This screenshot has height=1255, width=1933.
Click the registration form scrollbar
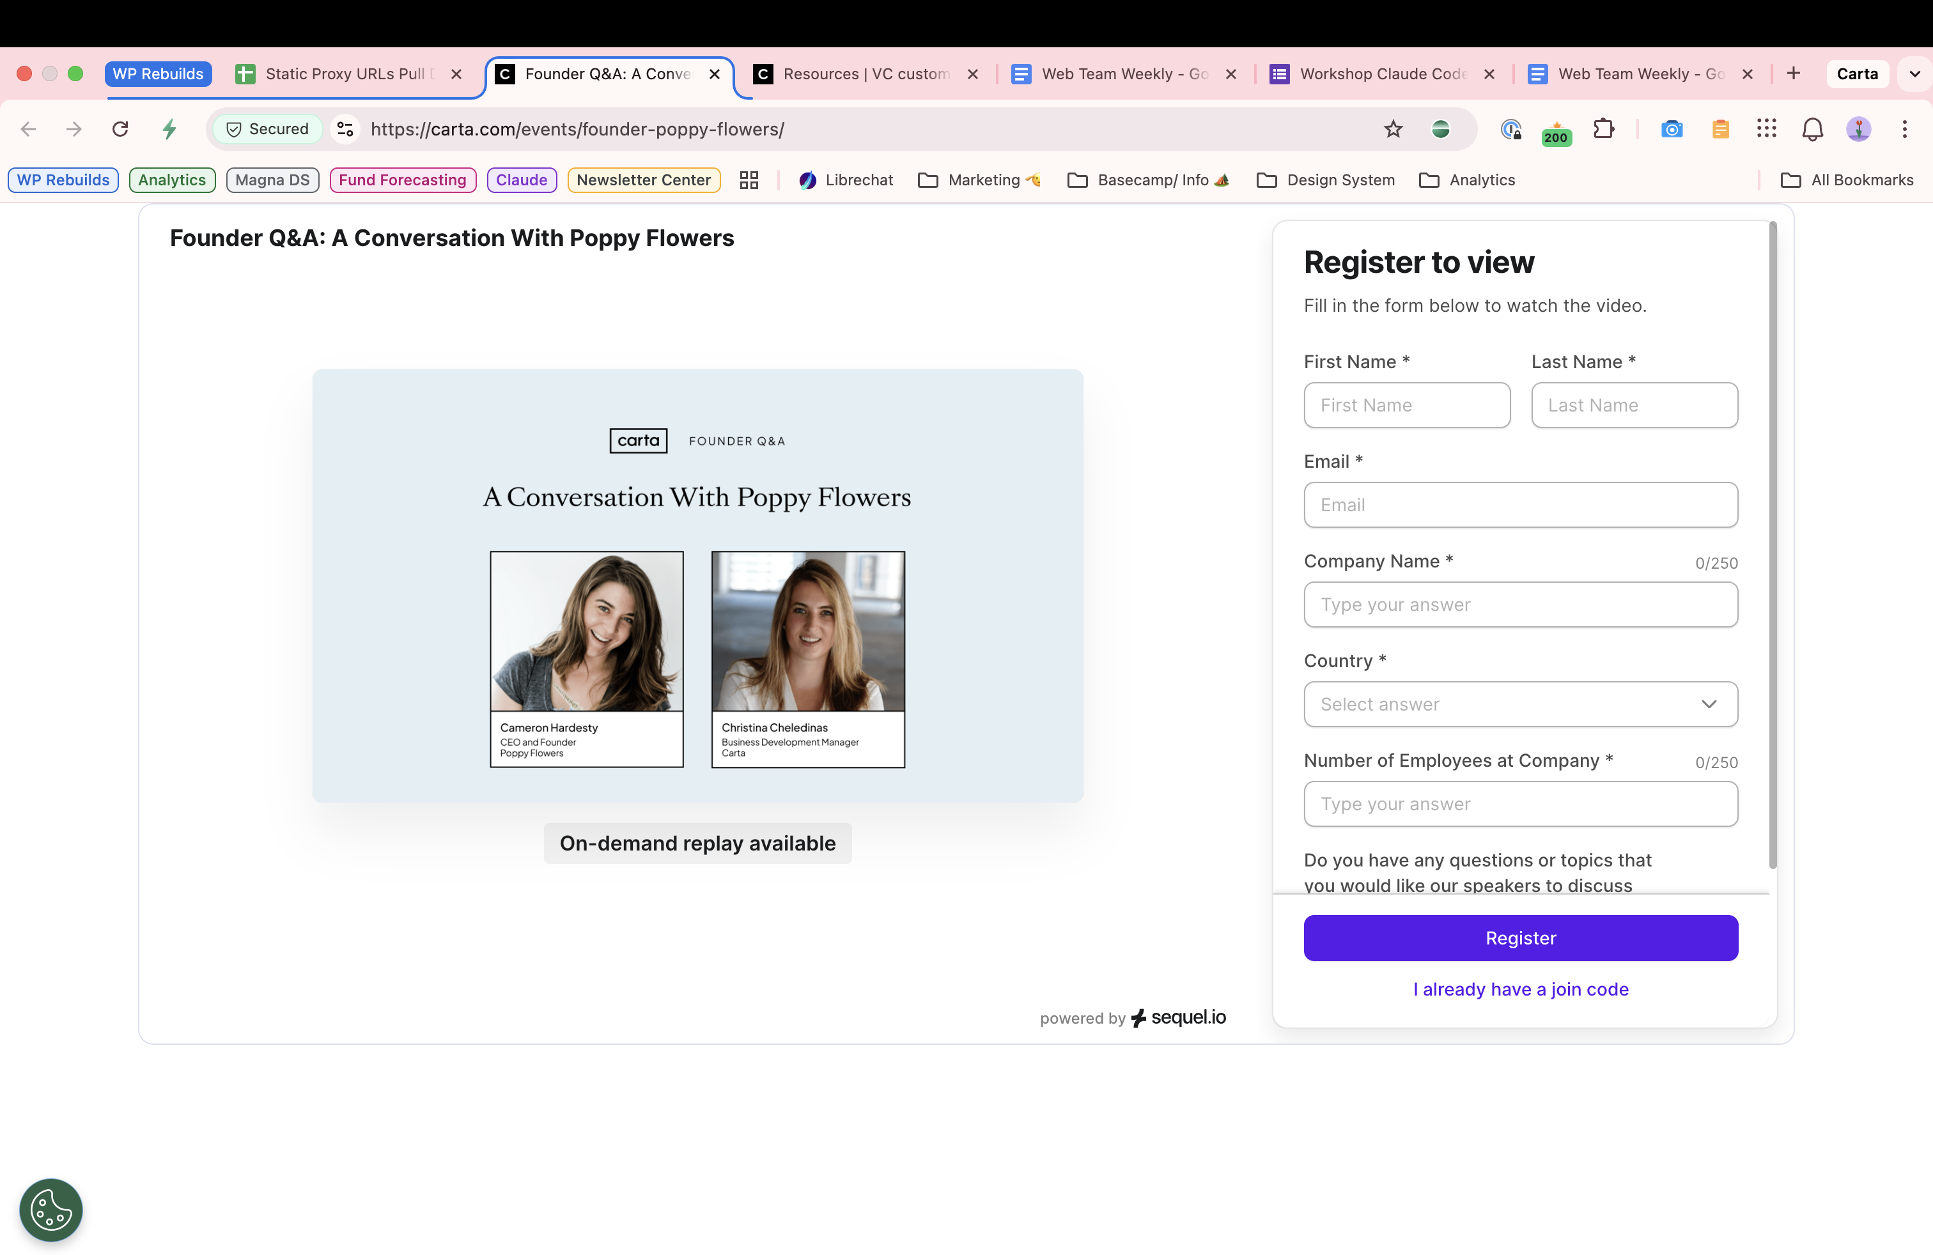[x=1772, y=544]
